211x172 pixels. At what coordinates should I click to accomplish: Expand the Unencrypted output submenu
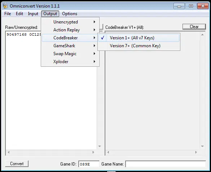[x=70, y=22]
